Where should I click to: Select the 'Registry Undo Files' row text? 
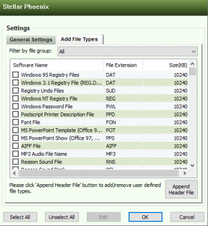click(42, 91)
